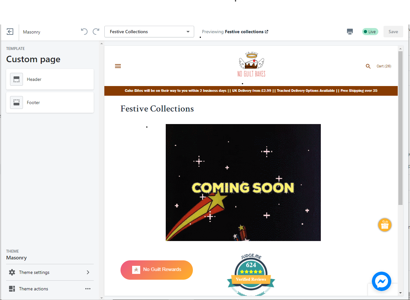Open the Cart (26) link
The image size is (410, 300).
point(384,66)
